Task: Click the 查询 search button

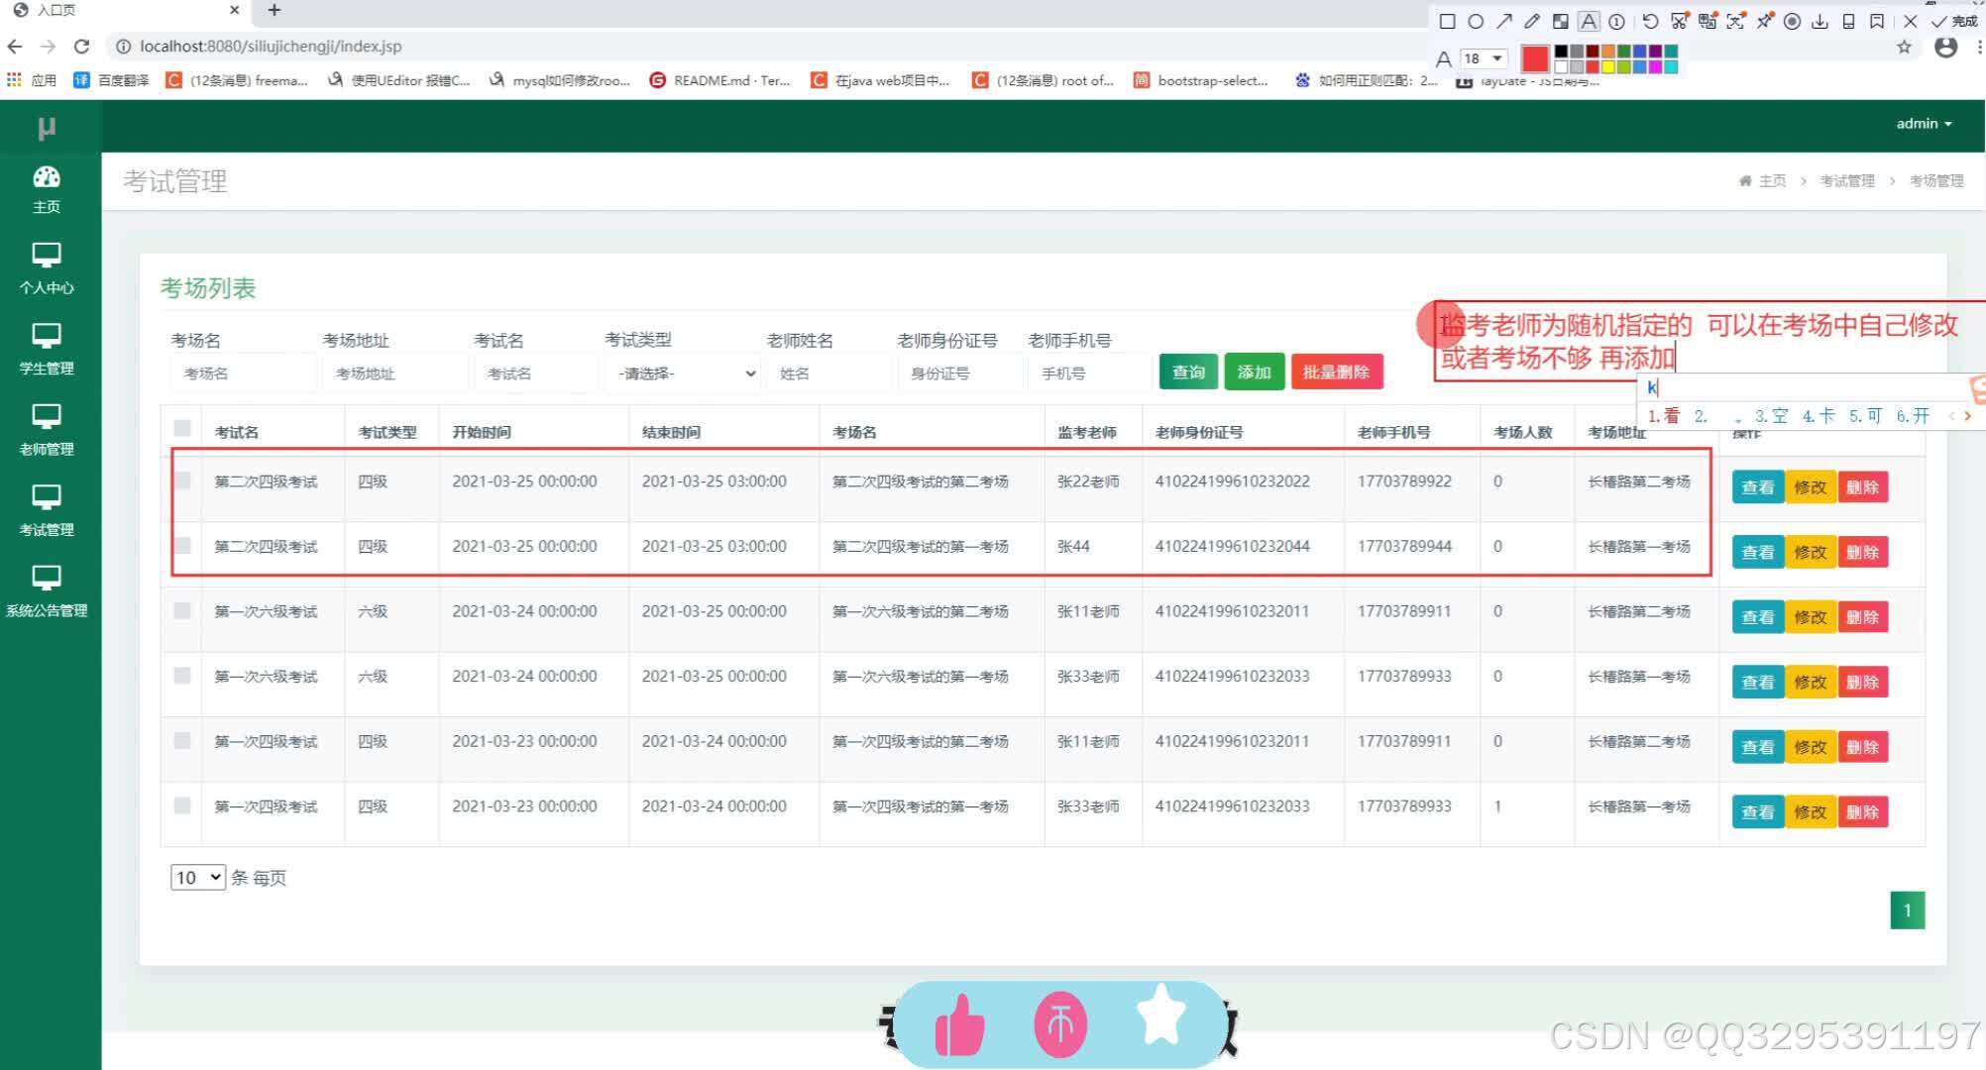Action: coord(1188,372)
